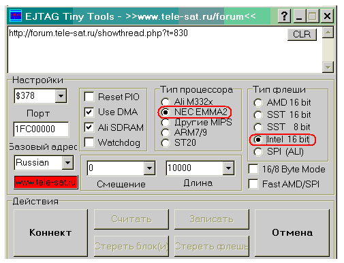Viewport: 344px width, 263px height.
Task: Click the question mark help button
Action: (x=284, y=16)
